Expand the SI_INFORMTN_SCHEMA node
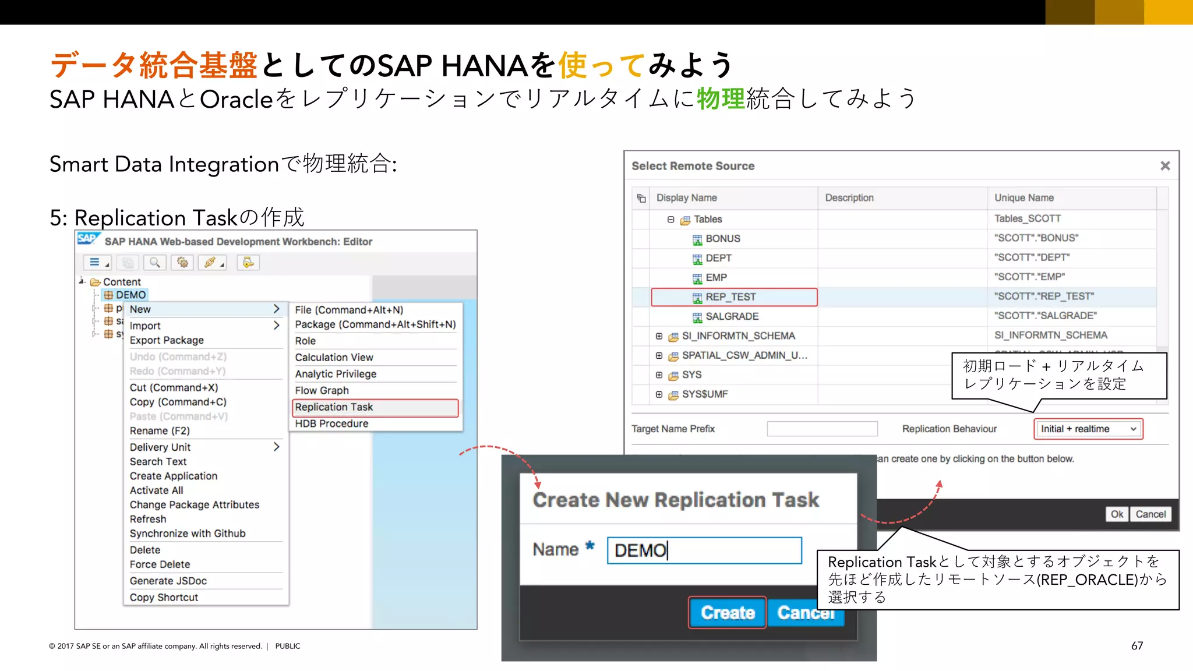 point(659,336)
